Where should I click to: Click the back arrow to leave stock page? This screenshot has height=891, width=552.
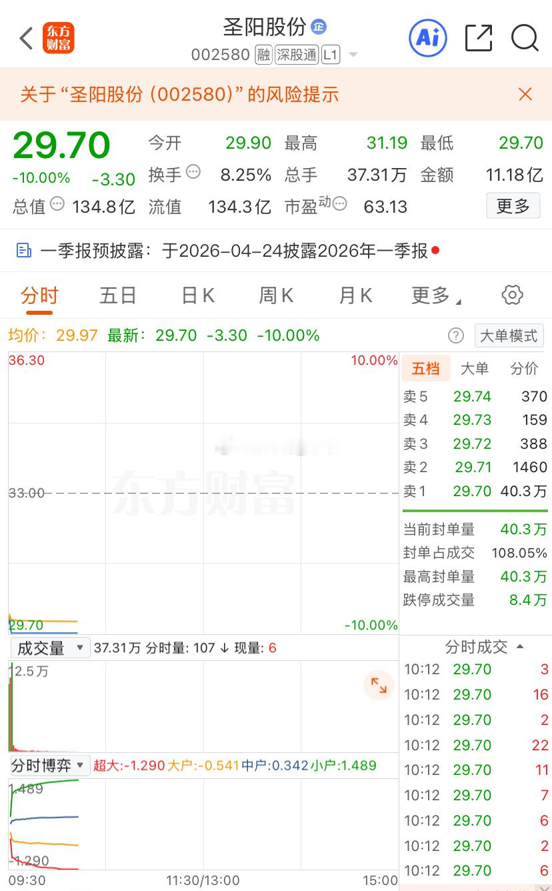coord(25,38)
